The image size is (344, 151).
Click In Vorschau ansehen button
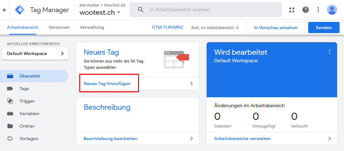276,28
